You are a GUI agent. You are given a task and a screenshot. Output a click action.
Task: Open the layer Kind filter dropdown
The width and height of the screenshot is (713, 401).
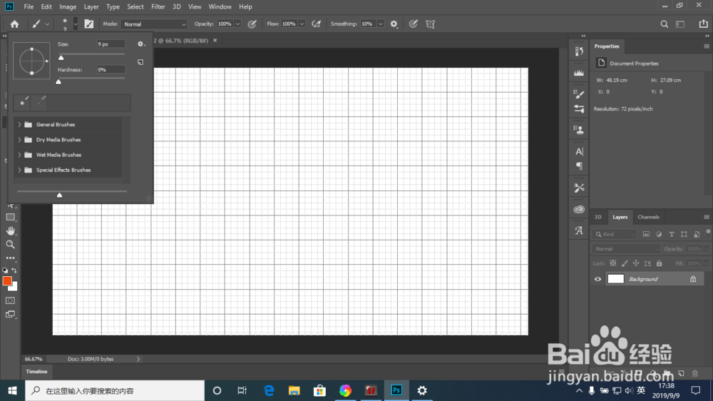(x=615, y=235)
